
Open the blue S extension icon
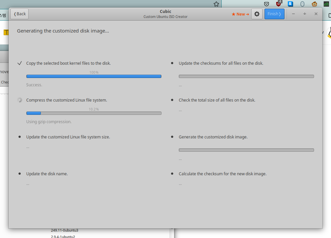coord(290,4)
